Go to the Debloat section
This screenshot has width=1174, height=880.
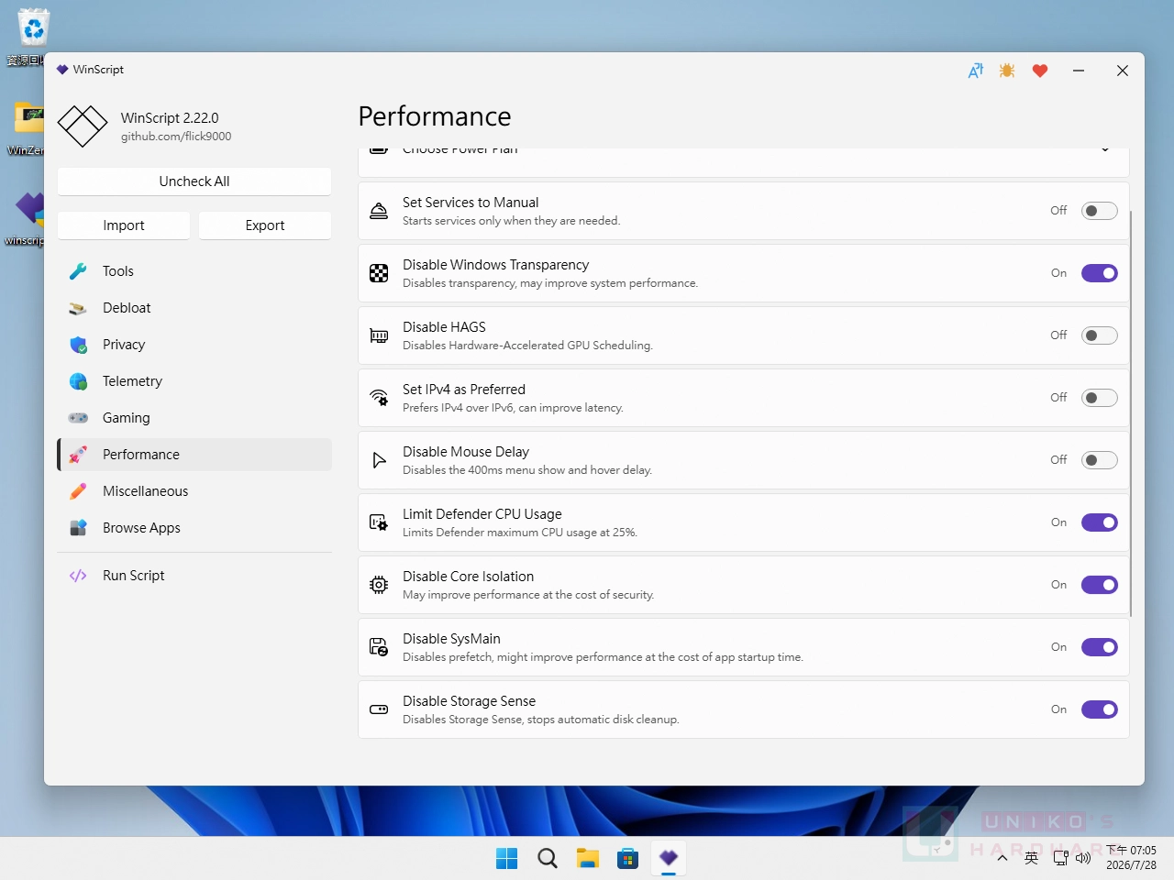click(x=194, y=308)
